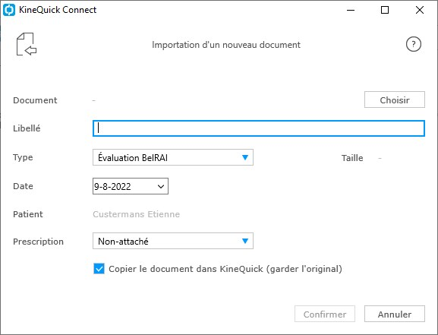This screenshot has height=335, width=438.
Task: Focus the Libellé text field
Action: point(259,128)
